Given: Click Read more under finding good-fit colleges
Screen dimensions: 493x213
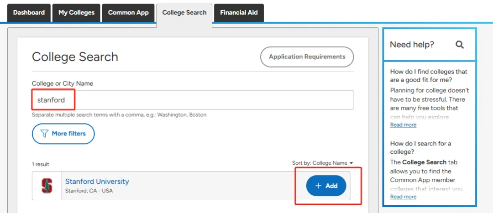Looking at the screenshot, I should pos(403,125).
